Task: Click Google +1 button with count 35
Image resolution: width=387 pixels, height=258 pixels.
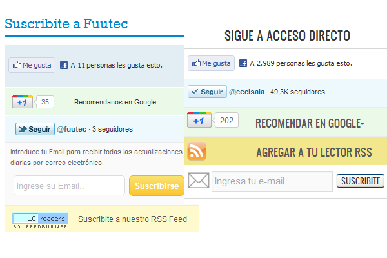Action: pos(23,102)
